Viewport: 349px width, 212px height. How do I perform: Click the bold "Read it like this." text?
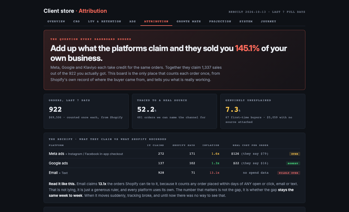62,184
